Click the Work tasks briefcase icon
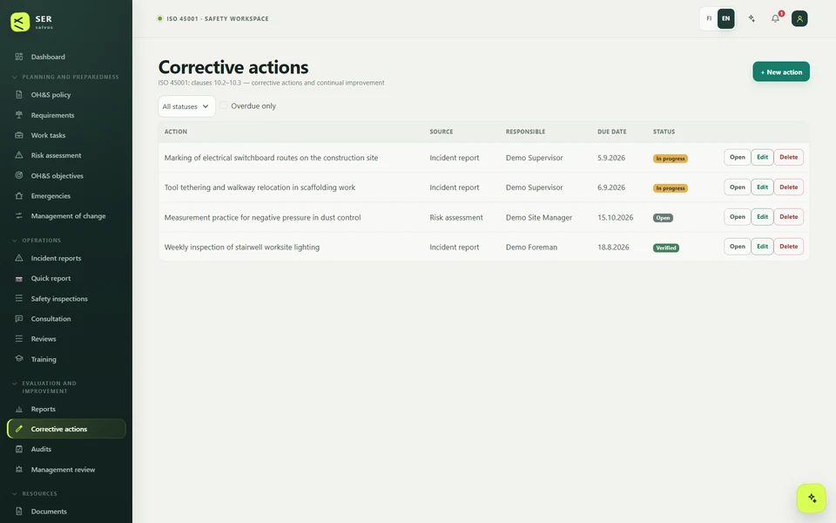The width and height of the screenshot is (836, 523). tap(19, 135)
